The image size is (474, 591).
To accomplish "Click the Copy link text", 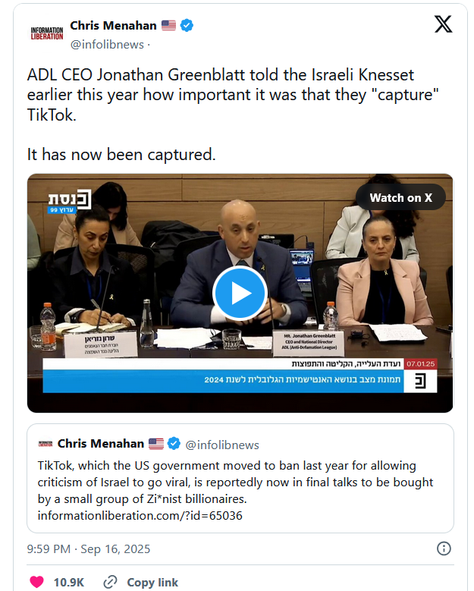I will [x=152, y=583].
